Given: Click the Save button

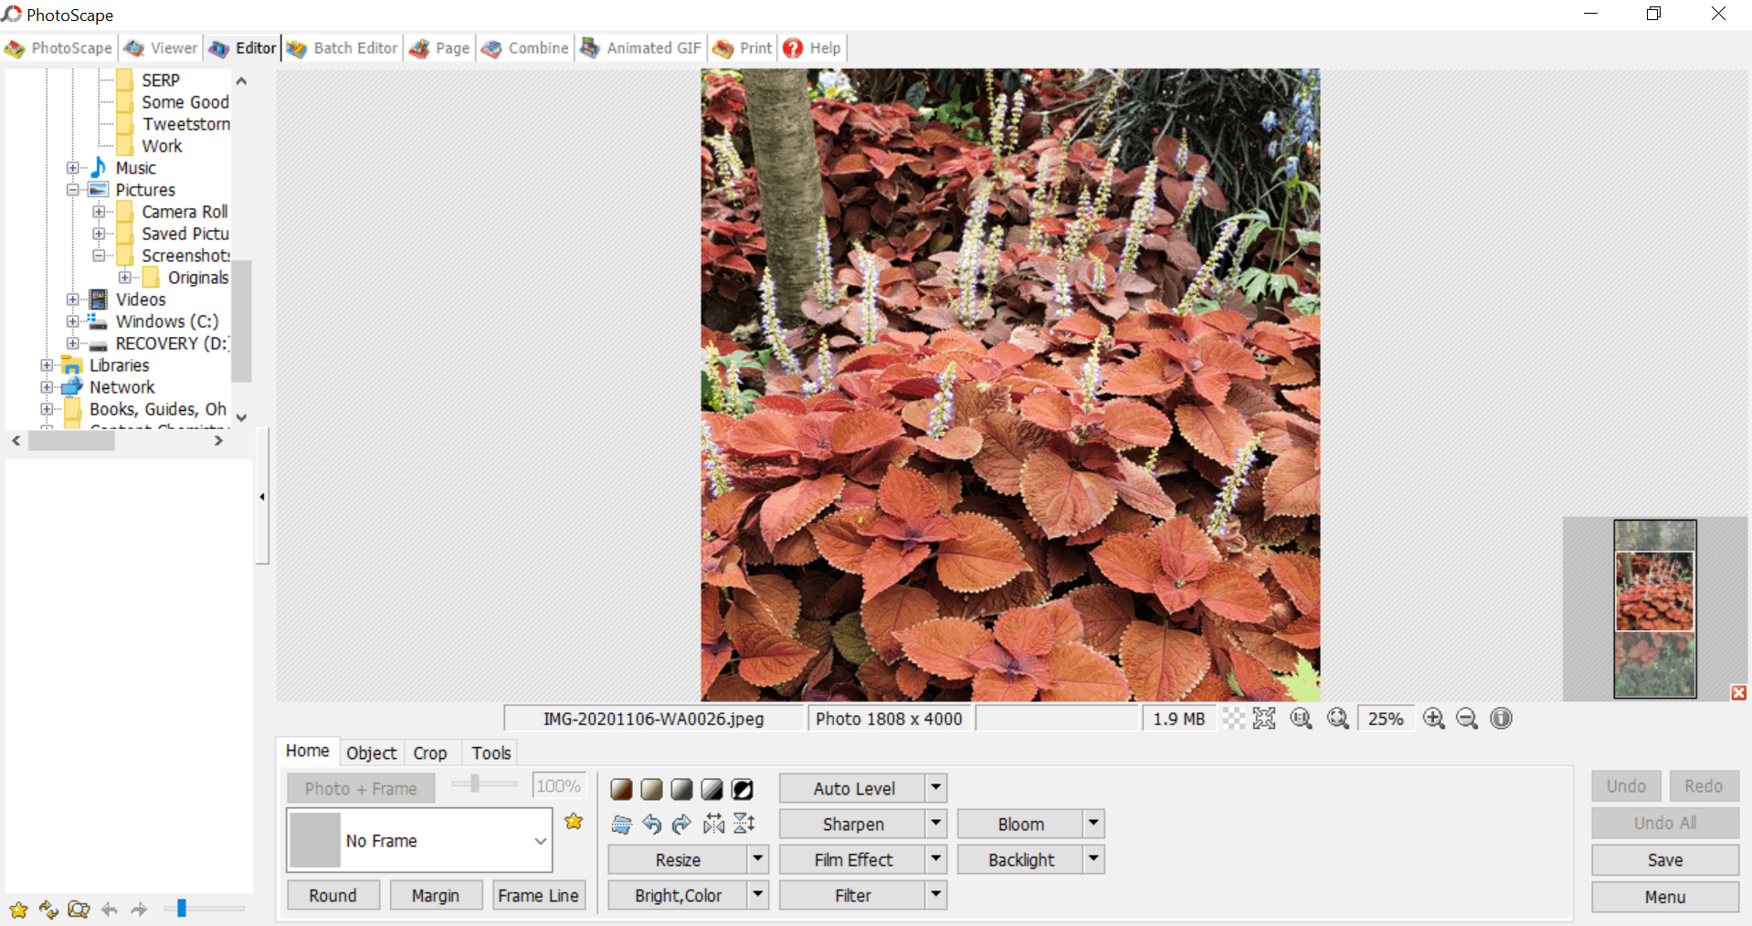Looking at the screenshot, I should [1665, 860].
